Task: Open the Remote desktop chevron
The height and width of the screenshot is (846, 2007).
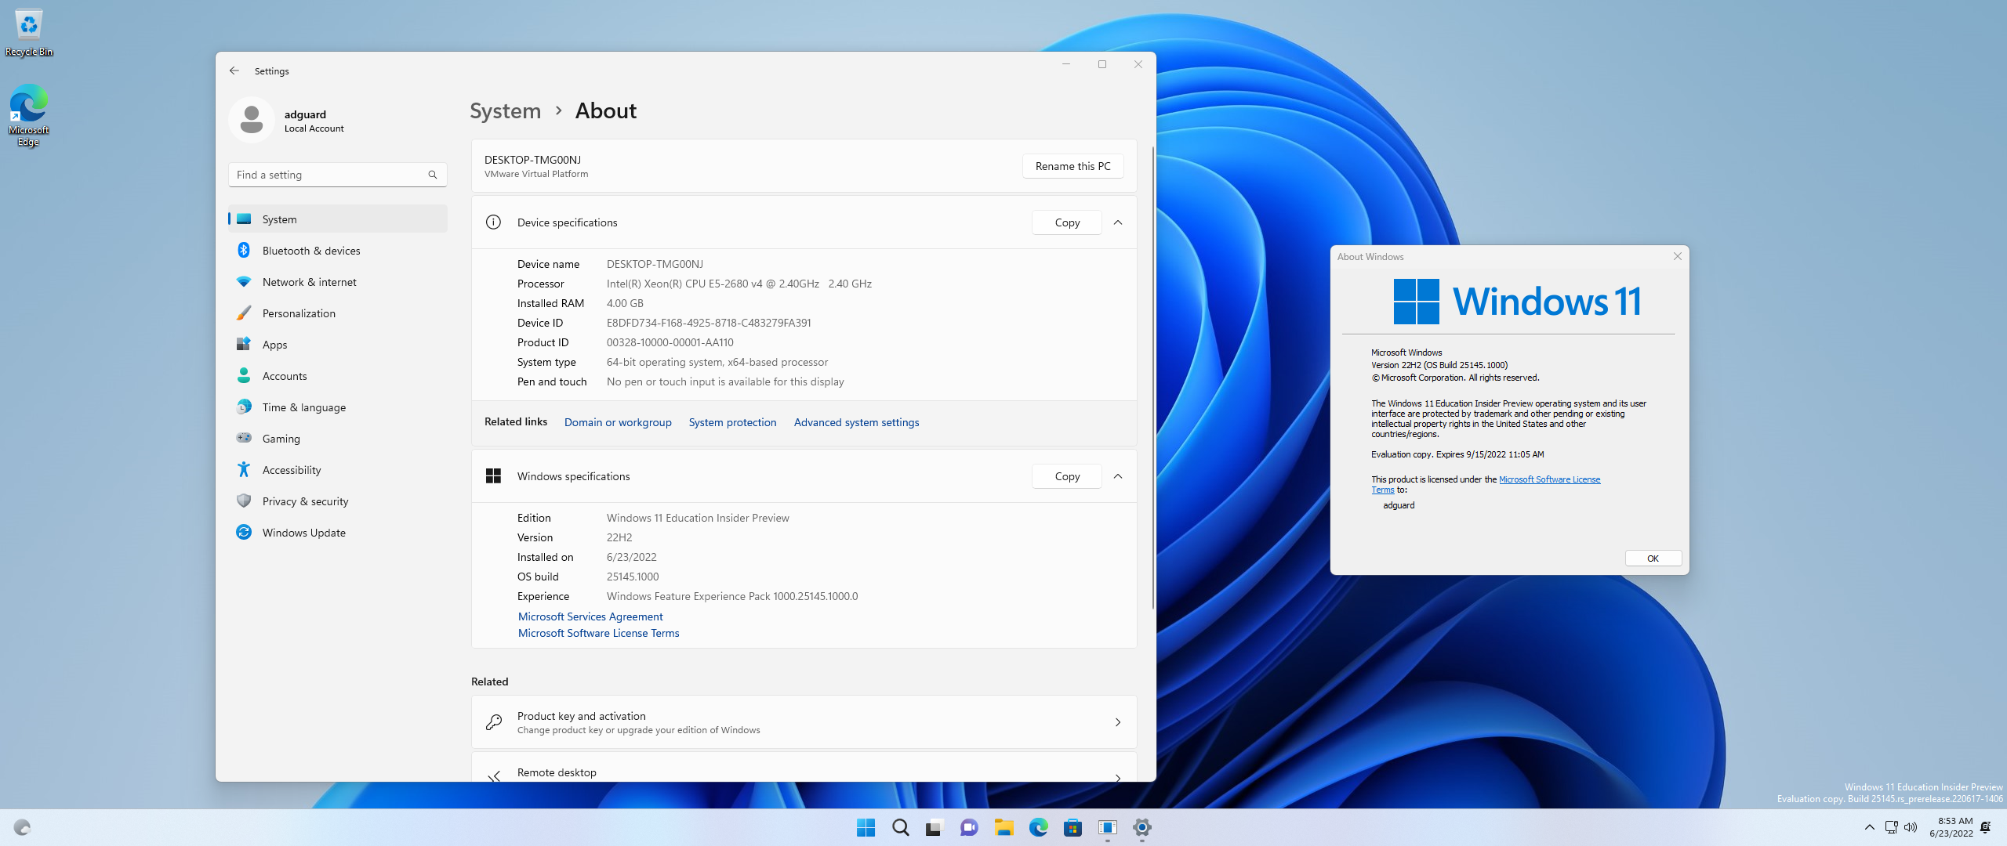Action: pos(1118,777)
